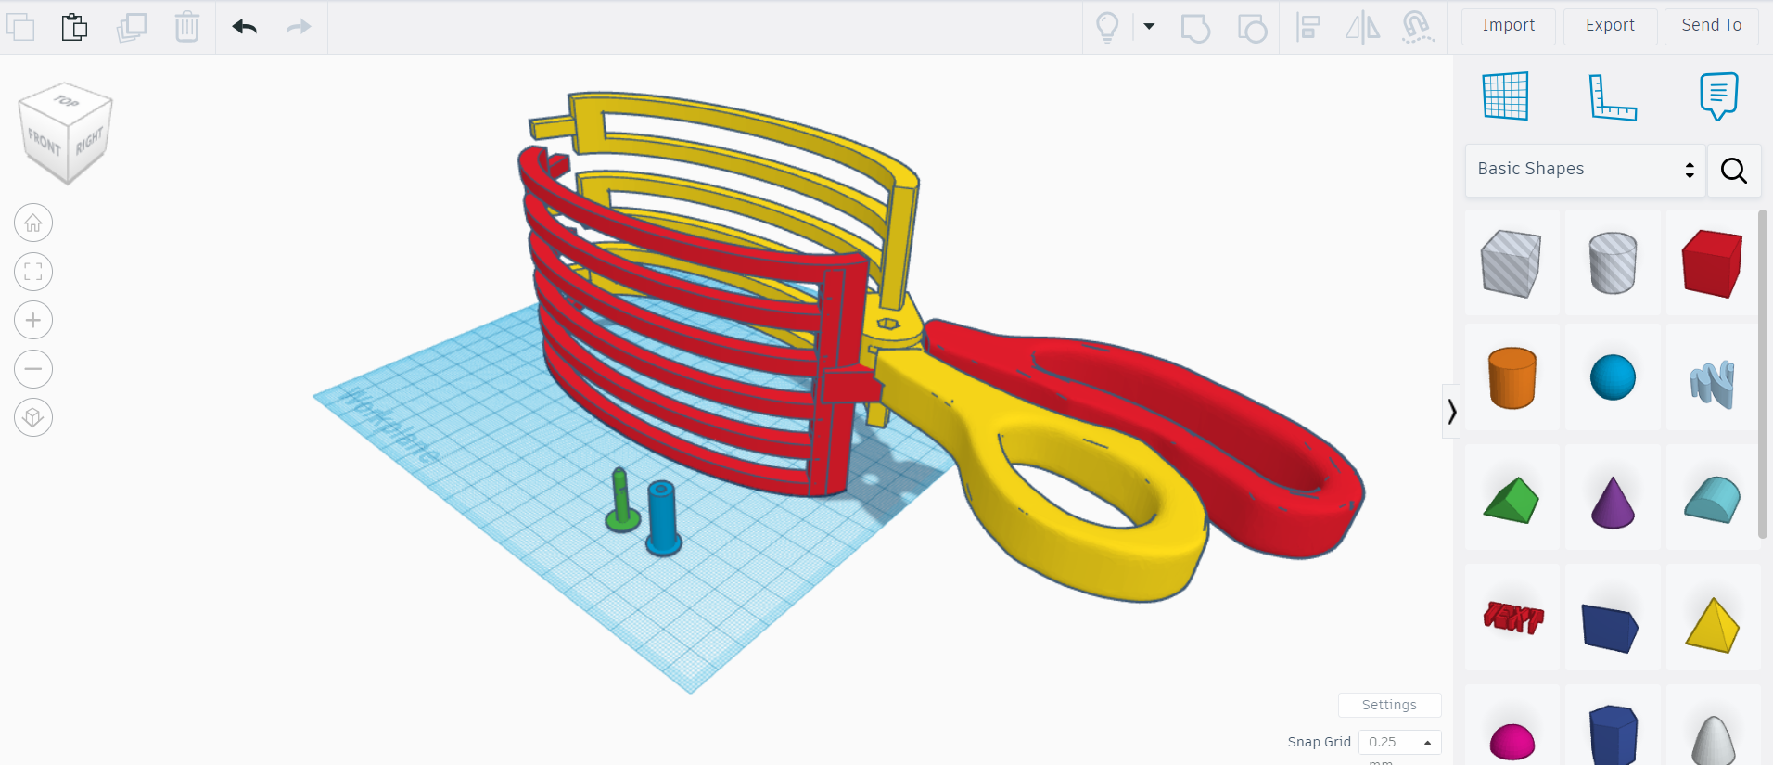Toggle orthographic perspective view cube icon
This screenshot has height=765, width=1773.
[33, 417]
